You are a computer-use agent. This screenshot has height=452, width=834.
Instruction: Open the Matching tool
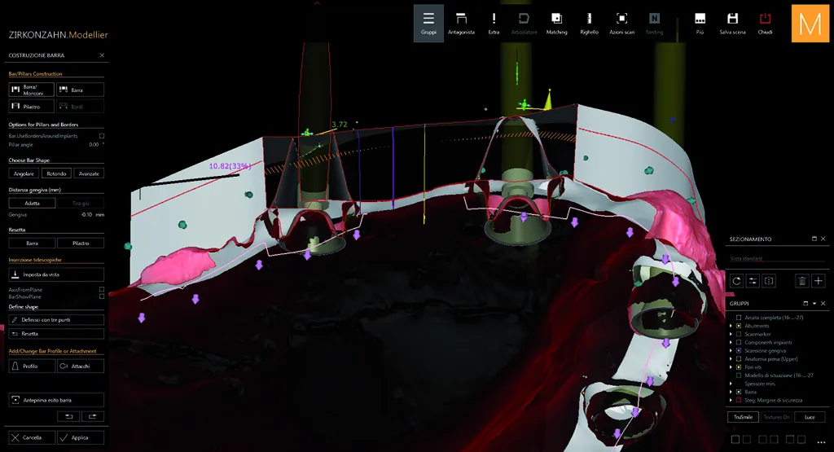[x=556, y=23]
